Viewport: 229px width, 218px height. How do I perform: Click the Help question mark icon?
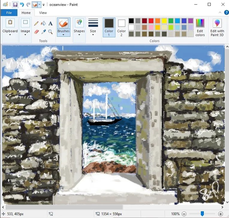pyautogui.click(x=226, y=13)
